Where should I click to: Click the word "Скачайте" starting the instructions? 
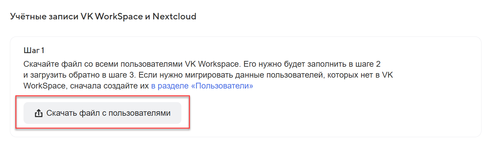point(40,64)
